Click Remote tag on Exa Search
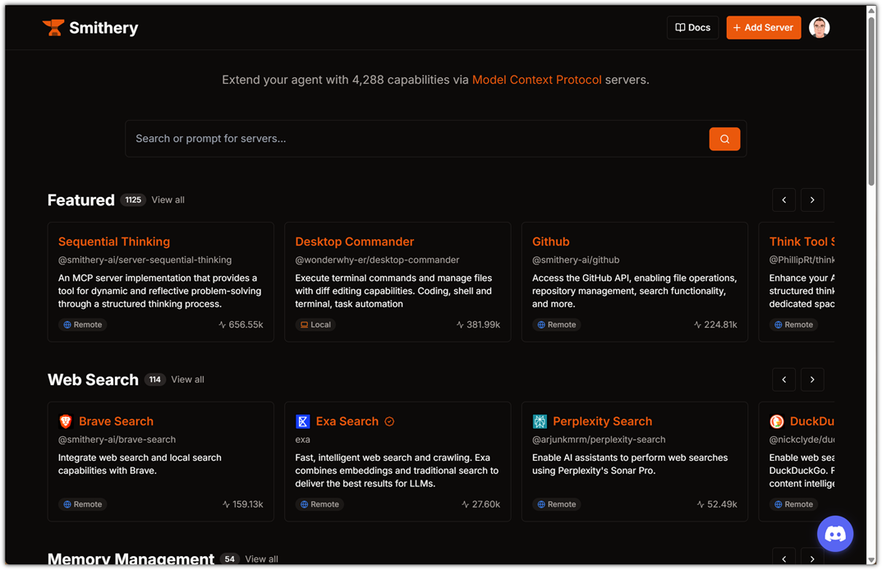Image resolution: width=882 pixels, height=570 pixels. click(319, 504)
